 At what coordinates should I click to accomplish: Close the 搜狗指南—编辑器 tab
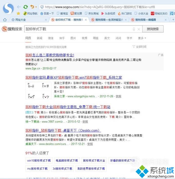coord(166,20)
